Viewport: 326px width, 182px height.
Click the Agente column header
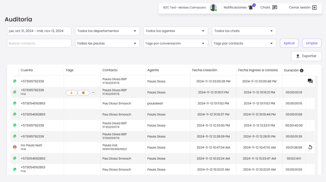[x=153, y=70]
